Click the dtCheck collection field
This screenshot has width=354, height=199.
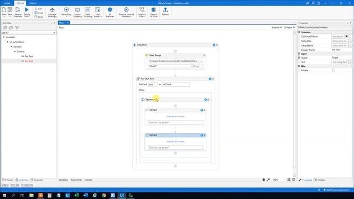coord(176,85)
